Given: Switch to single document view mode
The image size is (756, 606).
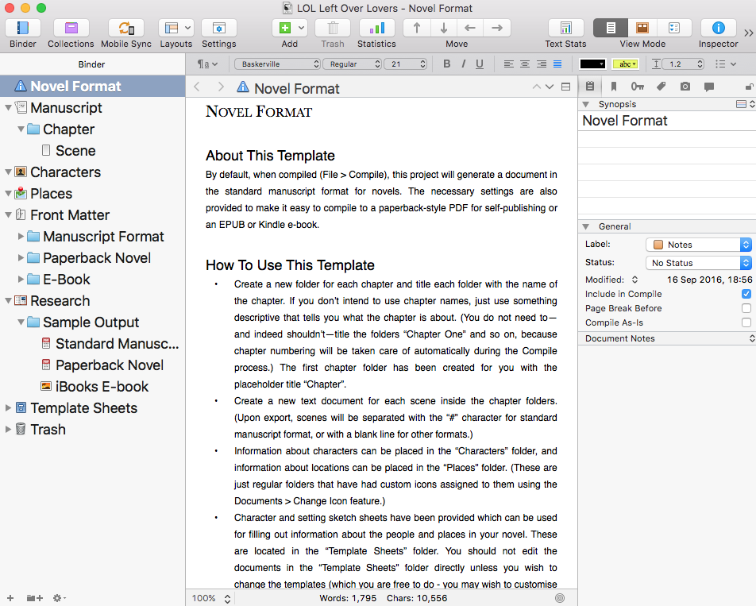Looking at the screenshot, I should pos(611,29).
